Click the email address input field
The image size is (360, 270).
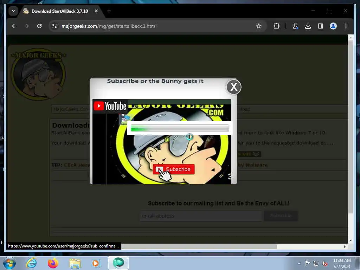[201, 216]
